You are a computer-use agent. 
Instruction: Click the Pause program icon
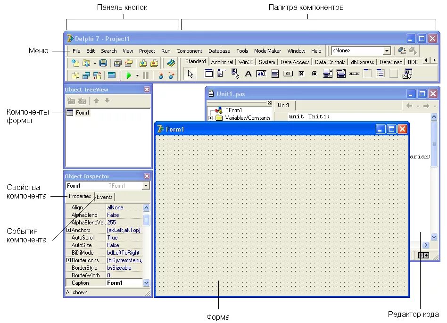click(x=146, y=75)
